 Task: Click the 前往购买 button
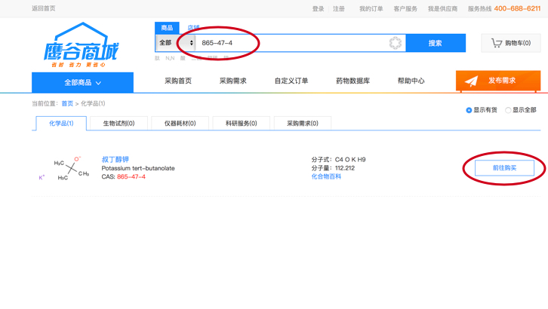(x=504, y=167)
